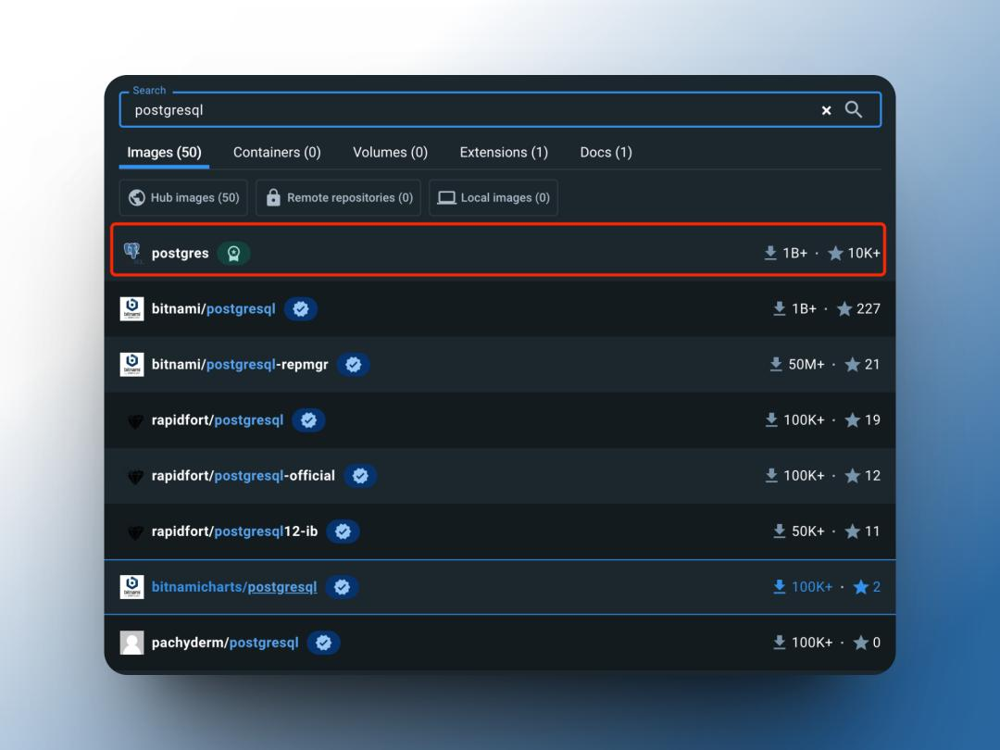Click the lock icon on Remote repositories chip

click(x=272, y=196)
